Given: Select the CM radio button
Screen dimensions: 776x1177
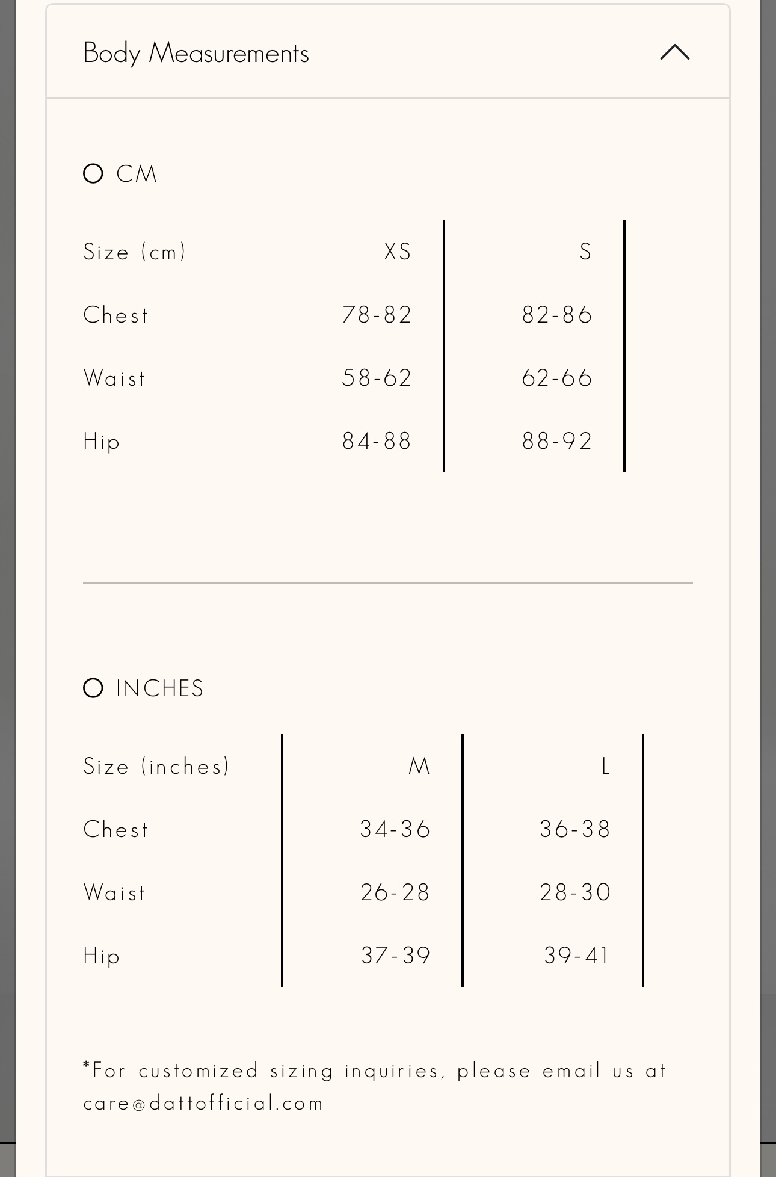Looking at the screenshot, I should [93, 174].
